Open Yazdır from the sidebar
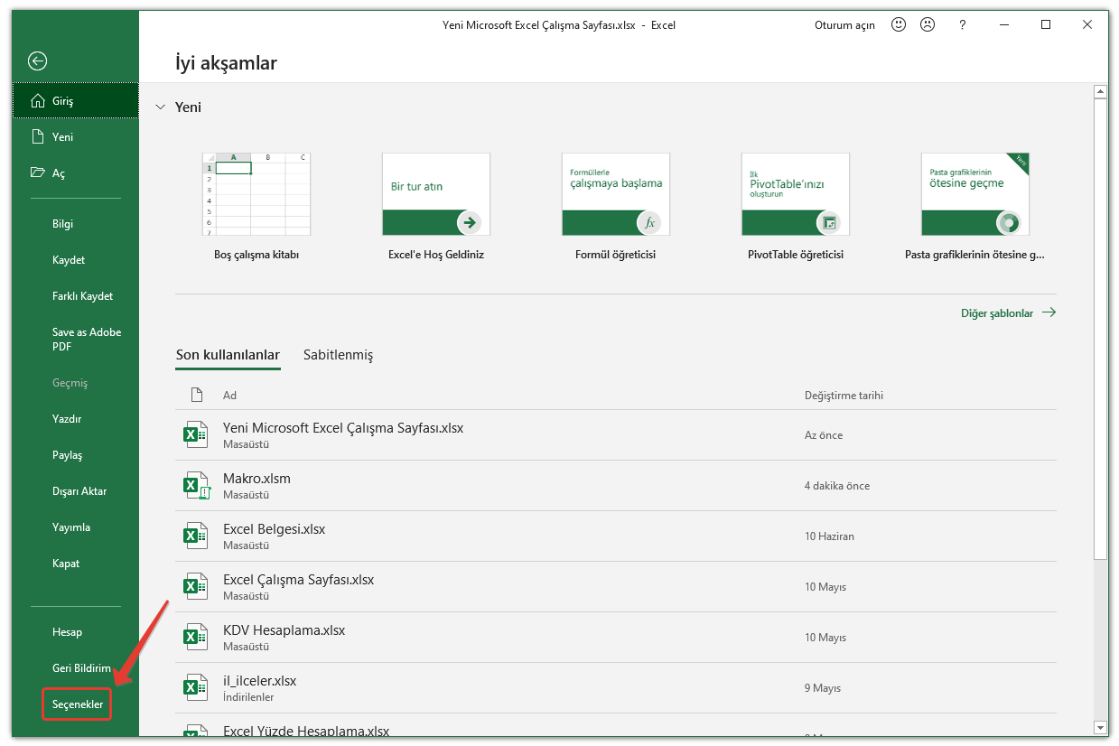The width and height of the screenshot is (1119, 746). point(67,419)
